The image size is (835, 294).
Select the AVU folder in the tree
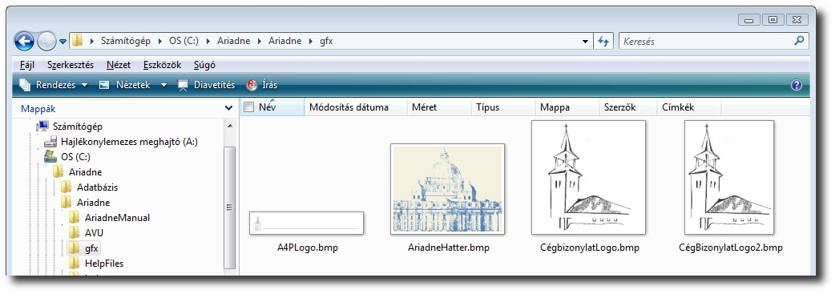(94, 233)
